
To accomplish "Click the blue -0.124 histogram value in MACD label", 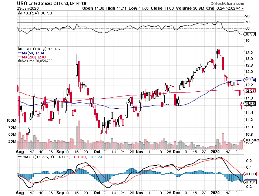I will pos(95,157).
